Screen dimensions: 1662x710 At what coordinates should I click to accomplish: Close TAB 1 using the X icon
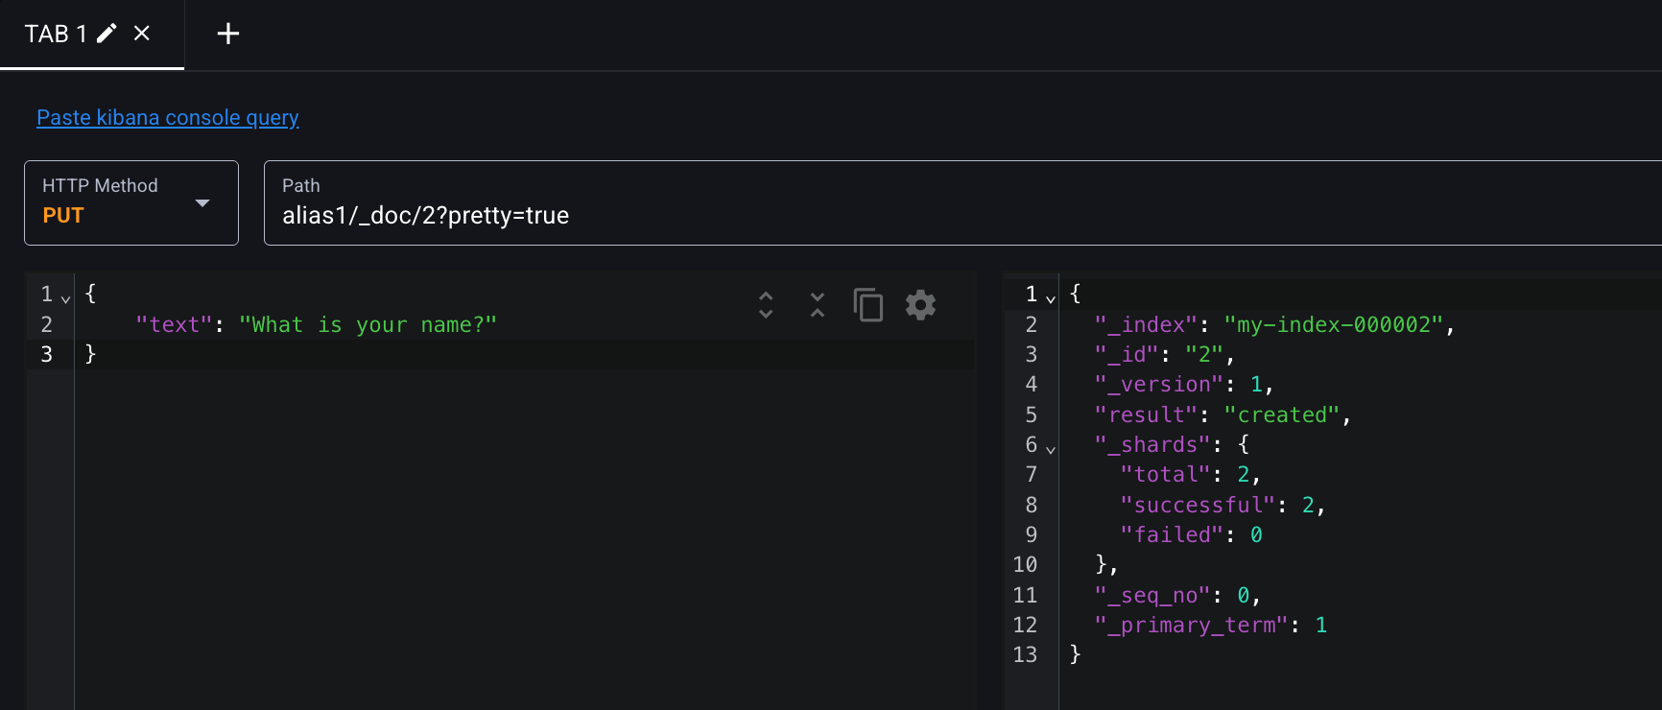click(142, 34)
